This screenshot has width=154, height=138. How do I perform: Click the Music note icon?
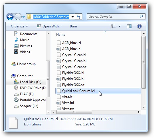pos(16,40)
